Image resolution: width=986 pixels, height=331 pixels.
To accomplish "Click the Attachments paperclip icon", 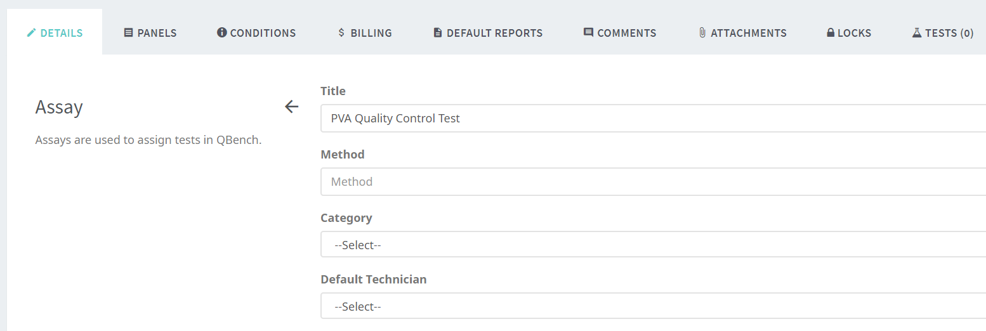I will pos(702,33).
